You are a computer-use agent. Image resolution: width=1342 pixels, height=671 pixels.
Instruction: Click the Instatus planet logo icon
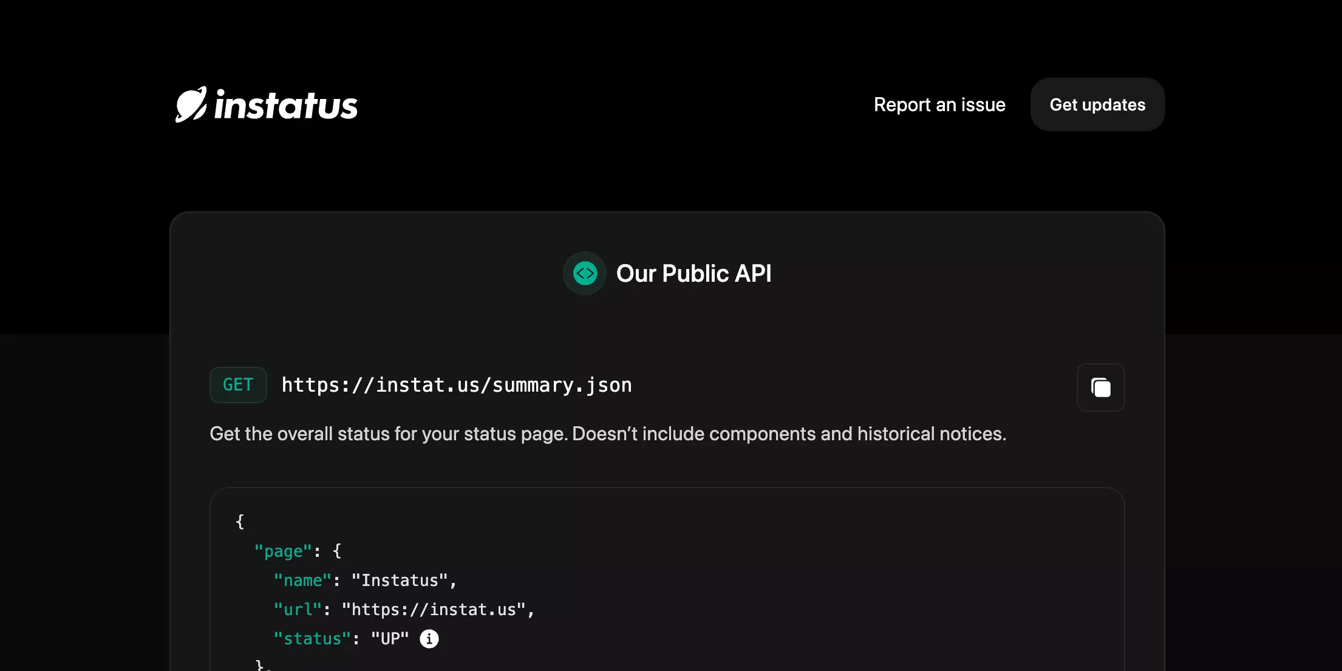[191, 104]
